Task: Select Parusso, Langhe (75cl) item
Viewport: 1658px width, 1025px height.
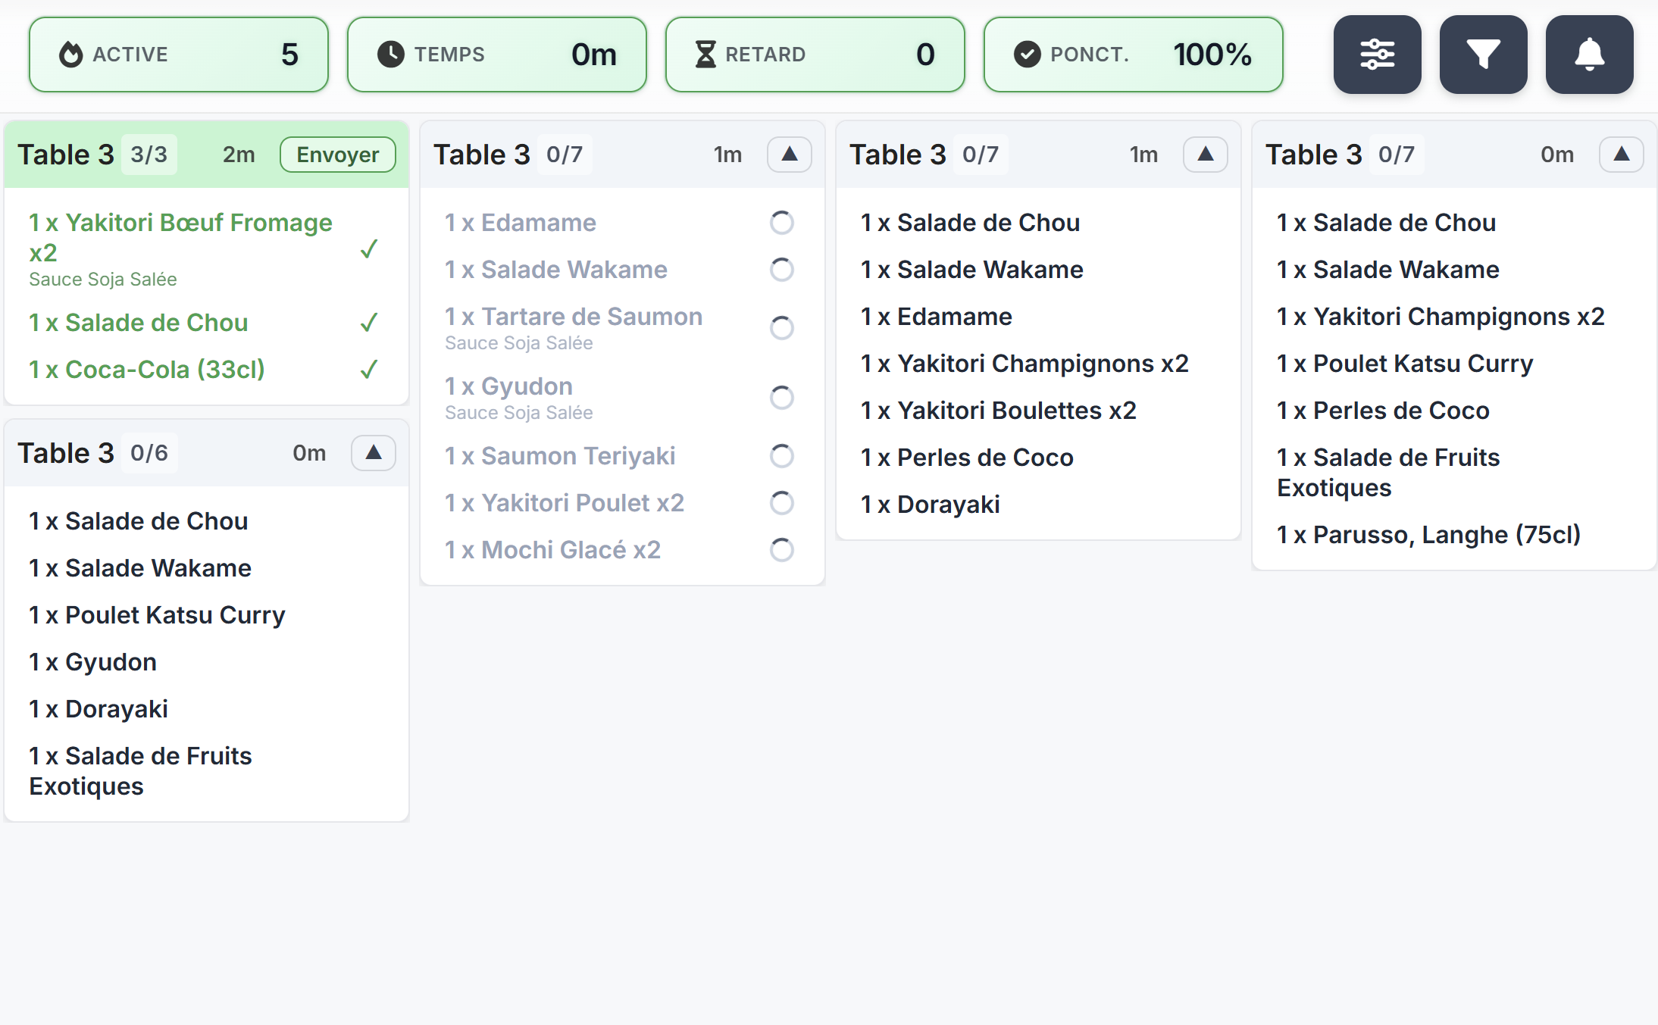Action: point(1428,534)
